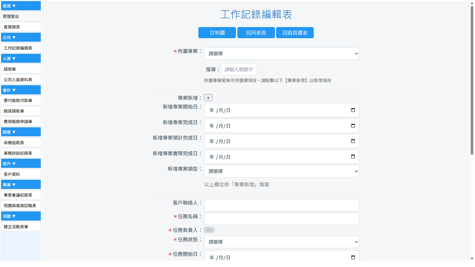Open 問題與風險回報表 from the sidebar
This screenshot has height=267, width=475.
[21, 205]
